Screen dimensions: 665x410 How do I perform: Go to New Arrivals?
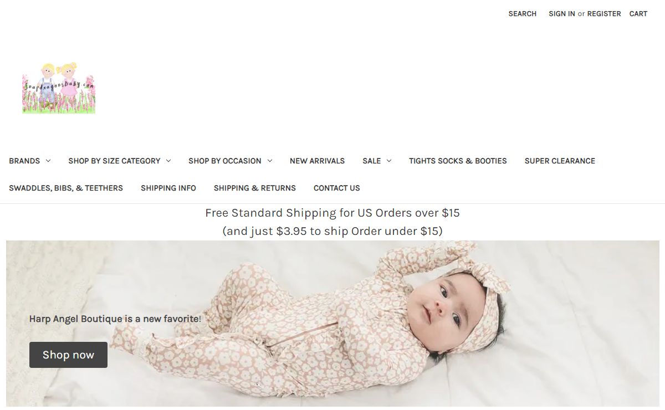(317, 161)
